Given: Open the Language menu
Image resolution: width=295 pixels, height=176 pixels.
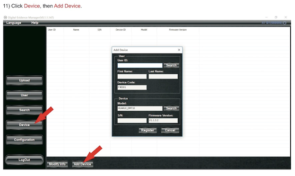Looking at the screenshot, I should point(14,23).
